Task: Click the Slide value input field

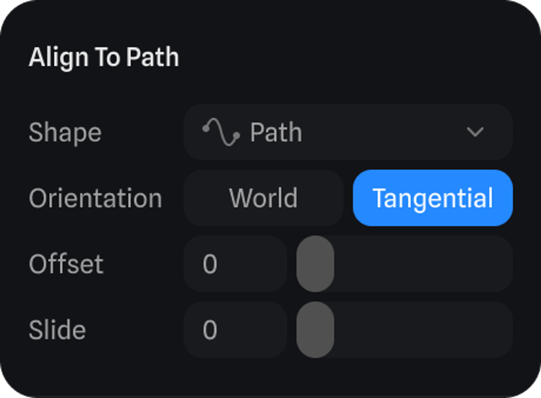Action: coord(235,330)
